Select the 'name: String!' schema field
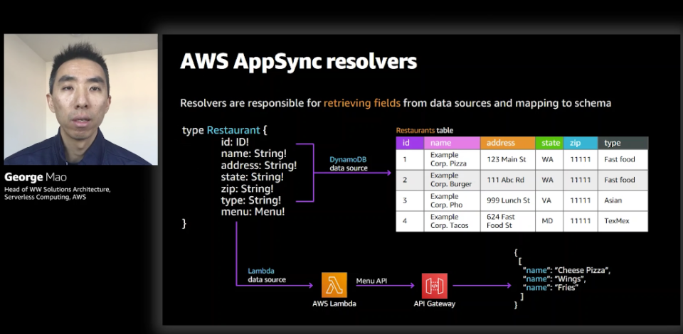 [253, 153]
